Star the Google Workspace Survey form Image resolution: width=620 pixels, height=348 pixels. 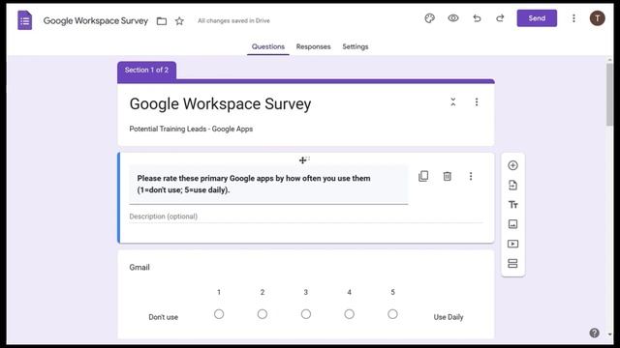point(179,21)
